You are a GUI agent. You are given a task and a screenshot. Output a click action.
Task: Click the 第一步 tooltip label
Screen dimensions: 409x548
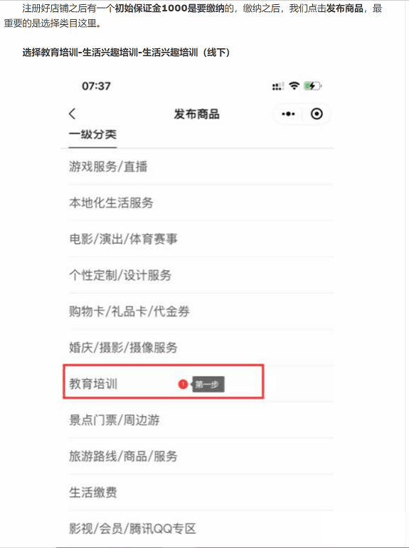[208, 385]
